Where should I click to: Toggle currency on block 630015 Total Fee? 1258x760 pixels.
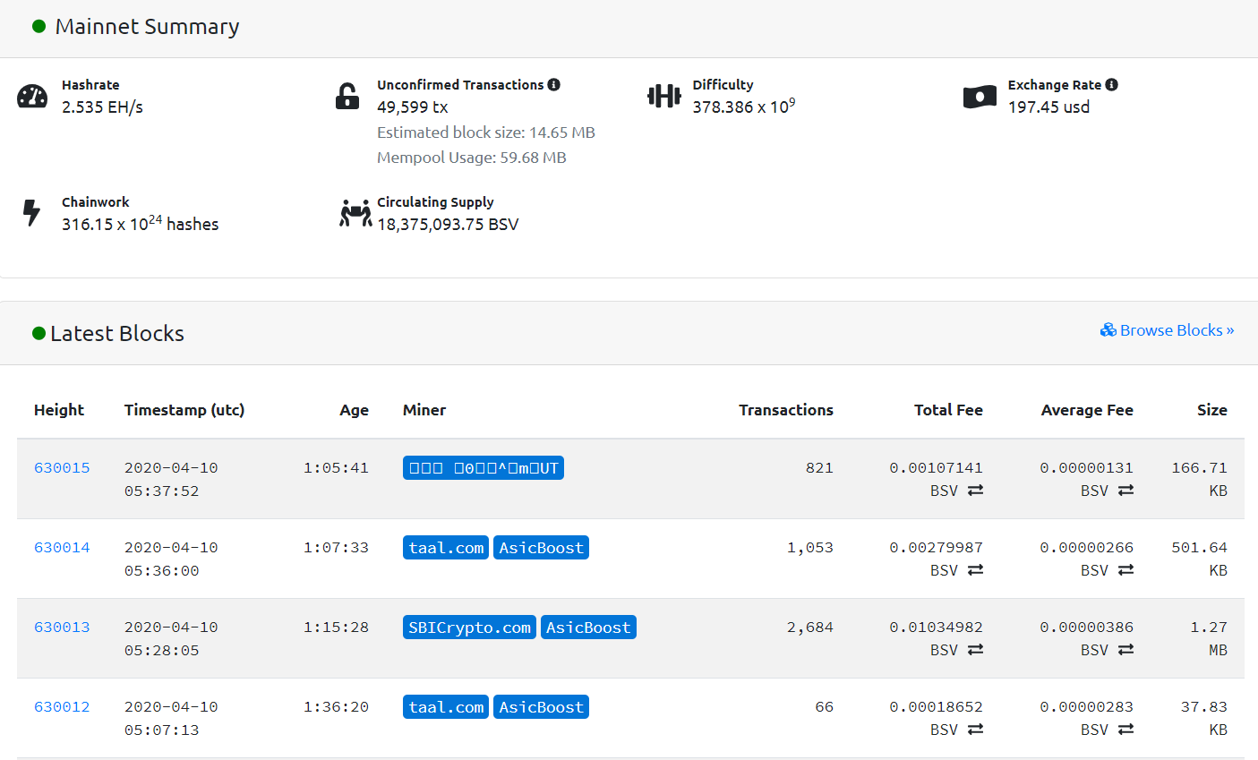click(976, 491)
